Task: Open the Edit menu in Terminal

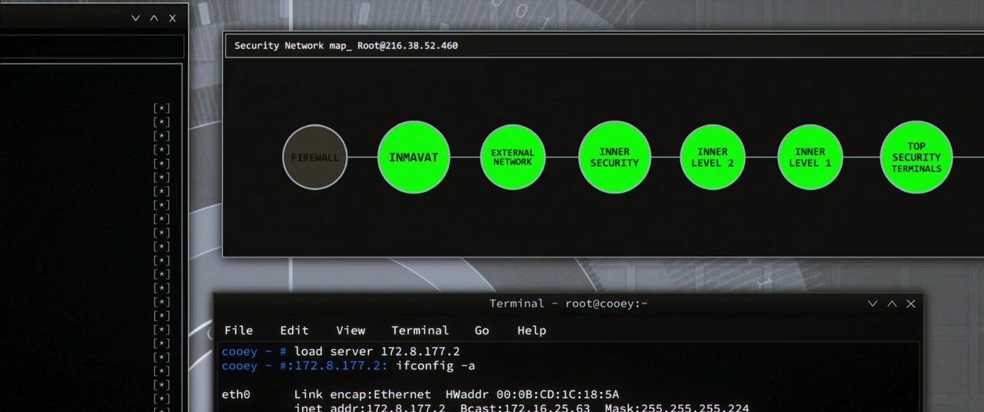Action: click(x=294, y=331)
